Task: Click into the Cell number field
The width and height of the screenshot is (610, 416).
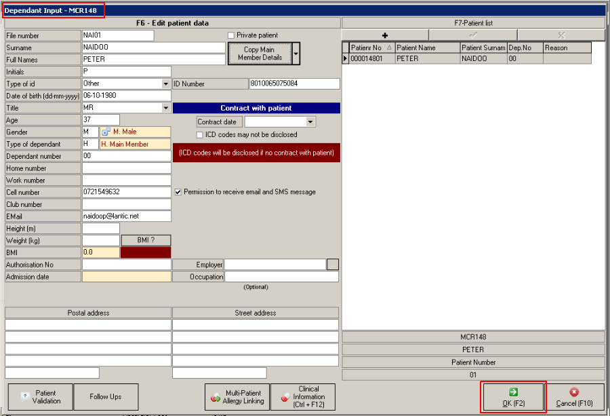Action: pyautogui.click(x=127, y=192)
